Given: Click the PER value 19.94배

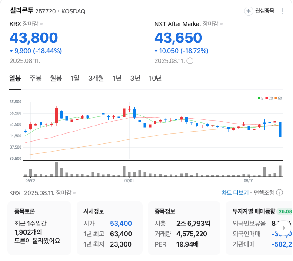Looking at the screenshot, I should (x=187, y=244).
